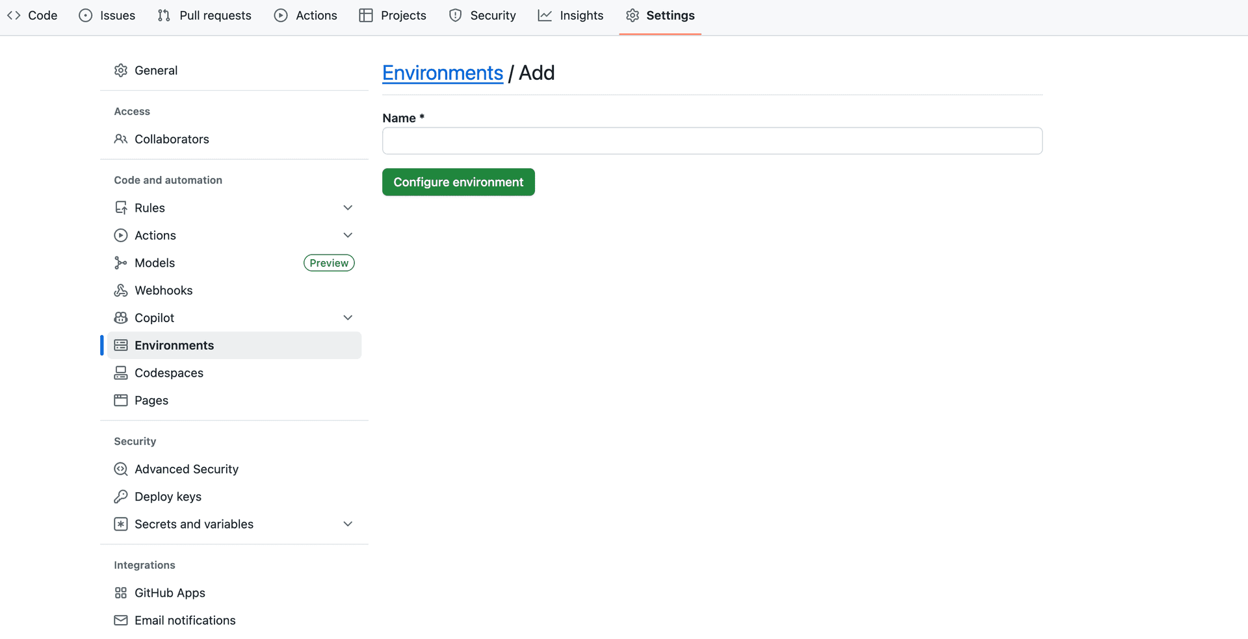Expand Secrets and variables chevron
This screenshot has width=1248, height=639.
pos(348,524)
